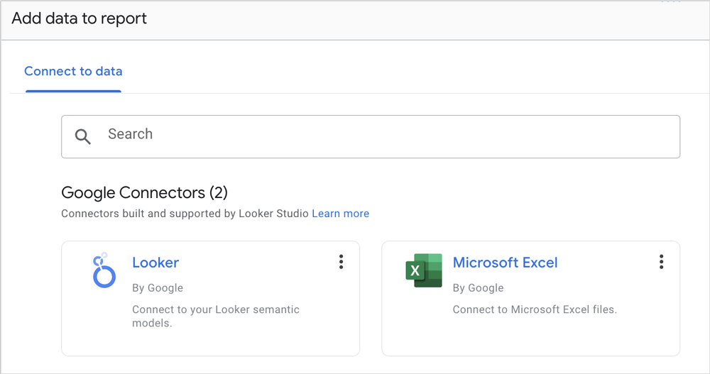Click the "Add data to report" dialog title

[x=79, y=18]
